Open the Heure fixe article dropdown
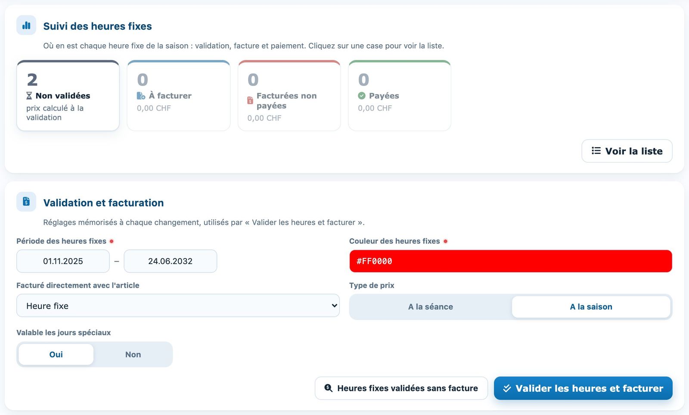The width and height of the screenshot is (689, 415). point(178,306)
